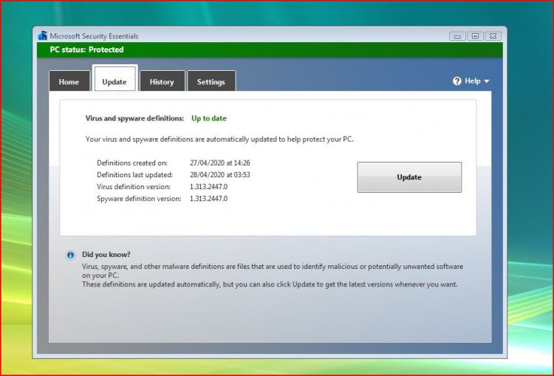Click the Virus definition version value 1.313.2447.0

coord(208,187)
